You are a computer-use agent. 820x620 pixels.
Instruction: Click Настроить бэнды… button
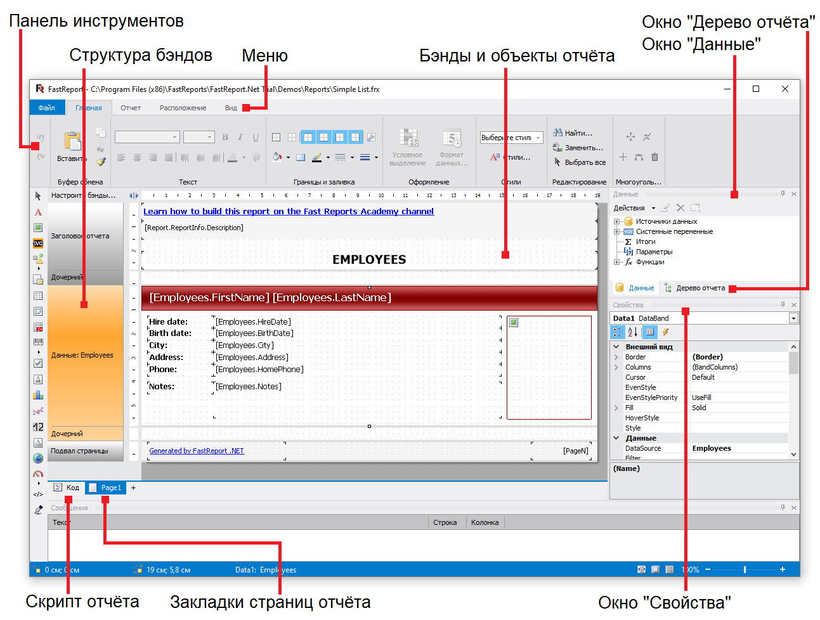84,195
